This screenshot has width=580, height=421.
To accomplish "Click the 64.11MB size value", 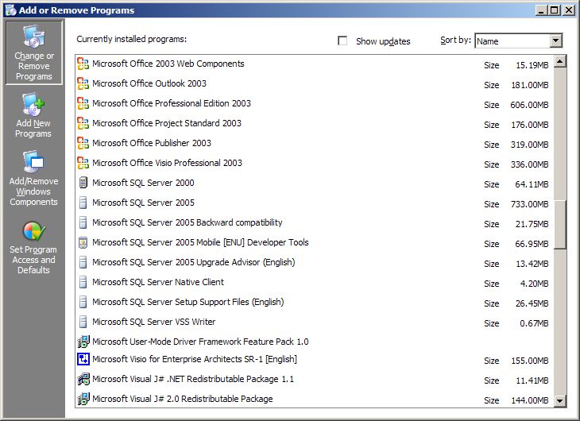I will 532,184.
